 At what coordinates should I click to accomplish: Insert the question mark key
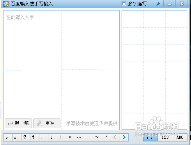[x=26, y=137]
